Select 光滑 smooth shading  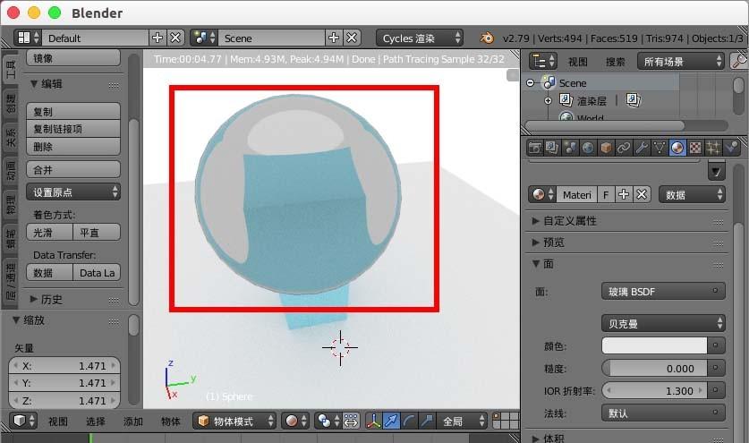point(50,233)
